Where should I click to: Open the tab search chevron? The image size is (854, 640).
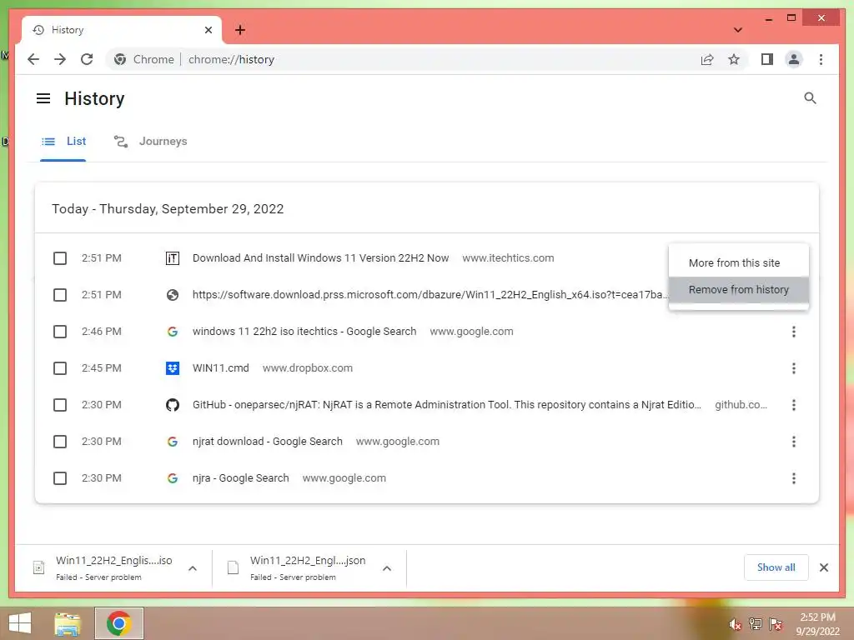738,30
